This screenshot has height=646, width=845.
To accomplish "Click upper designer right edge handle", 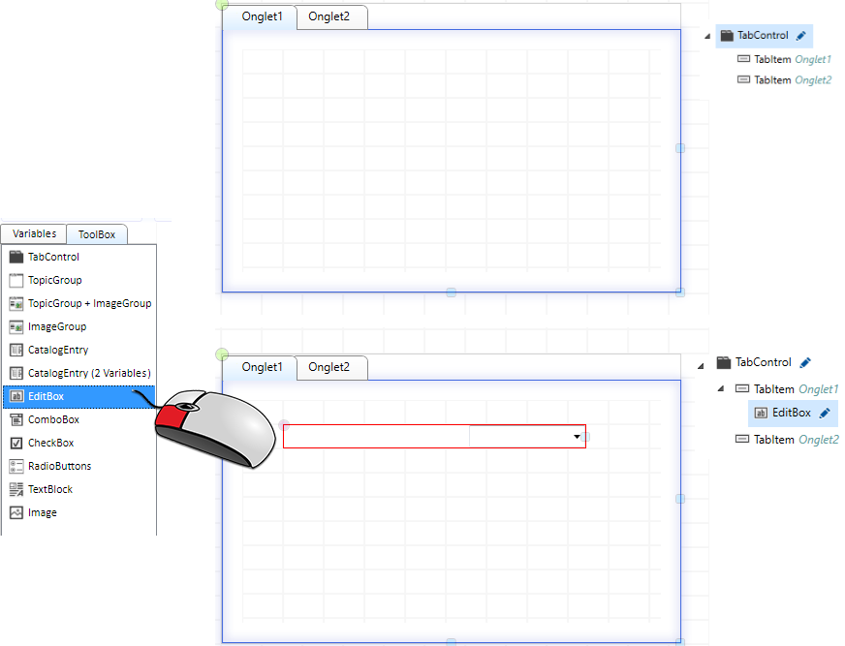I will click(x=680, y=148).
